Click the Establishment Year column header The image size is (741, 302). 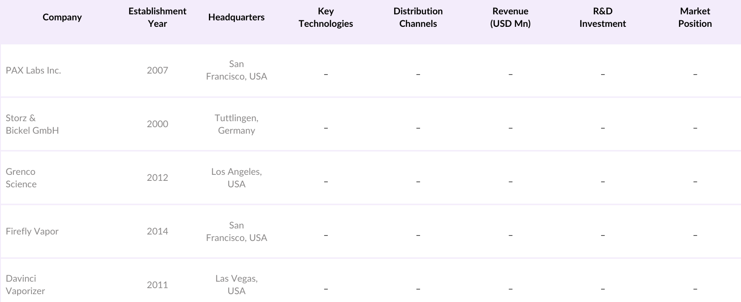coord(157,18)
